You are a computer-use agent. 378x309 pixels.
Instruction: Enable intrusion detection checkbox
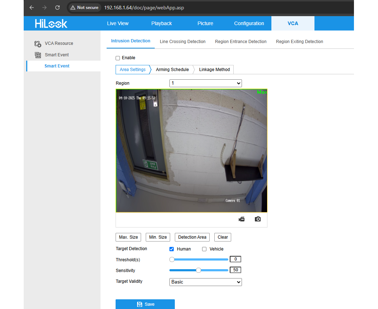pos(118,58)
